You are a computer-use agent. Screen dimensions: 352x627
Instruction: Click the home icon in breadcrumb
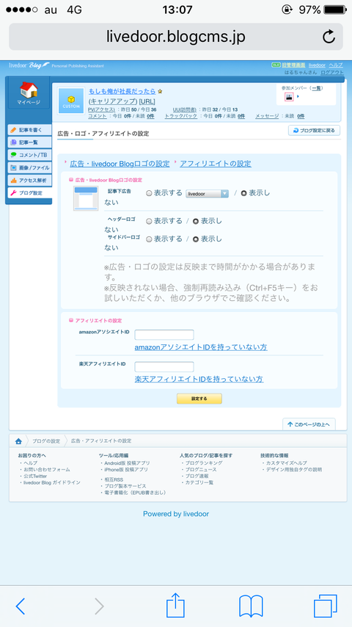tap(18, 441)
